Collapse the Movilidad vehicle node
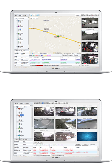The height and width of the screenshot is (168, 112). point(17,136)
